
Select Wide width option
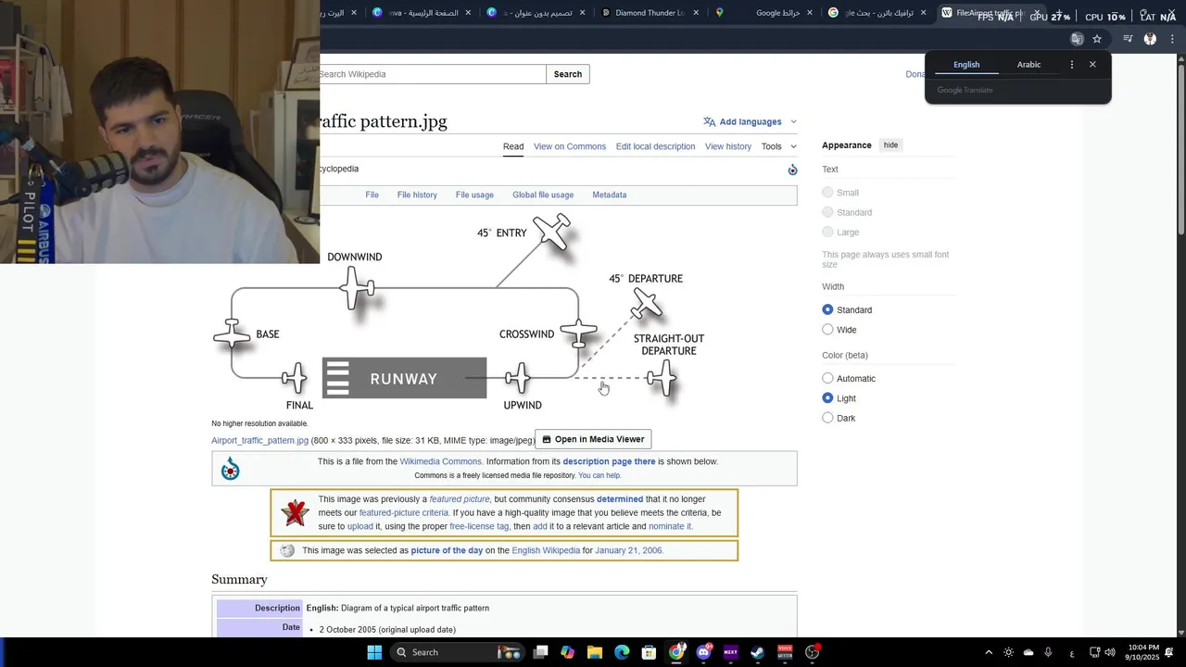tap(827, 330)
